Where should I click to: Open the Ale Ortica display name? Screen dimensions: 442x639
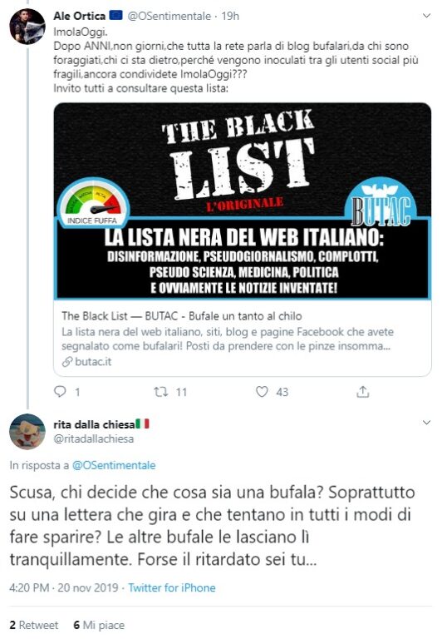point(80,16)
